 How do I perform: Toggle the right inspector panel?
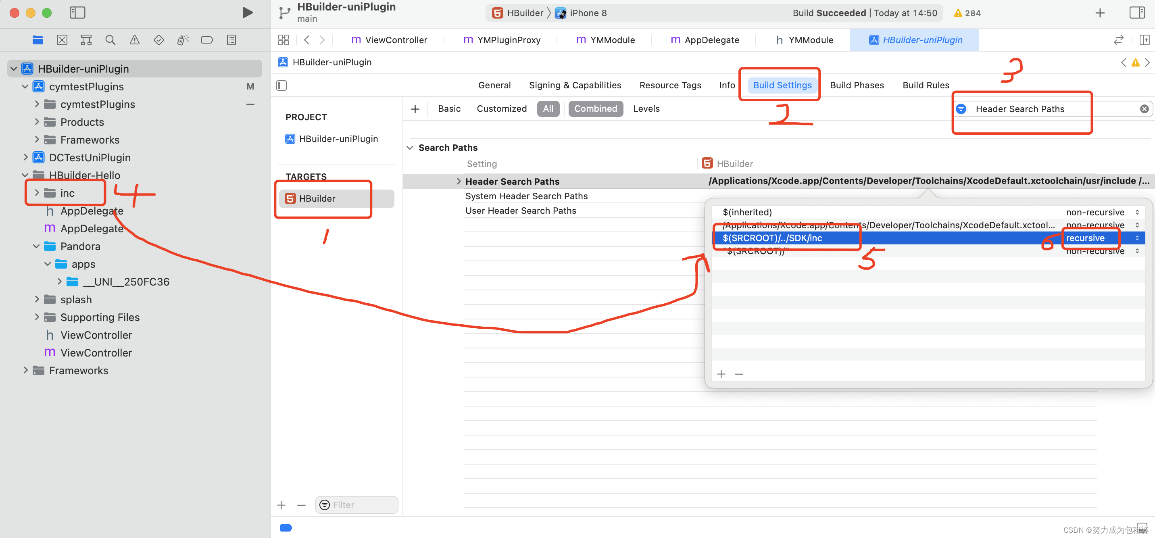[1136, 13]
